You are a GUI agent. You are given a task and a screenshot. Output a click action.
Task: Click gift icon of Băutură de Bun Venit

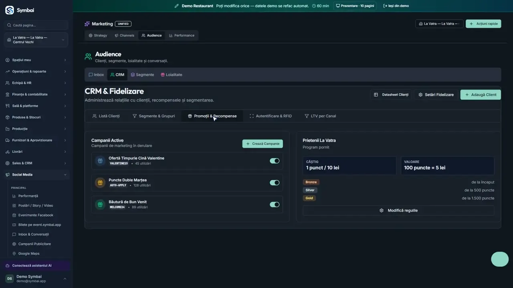tap(100, 204)
